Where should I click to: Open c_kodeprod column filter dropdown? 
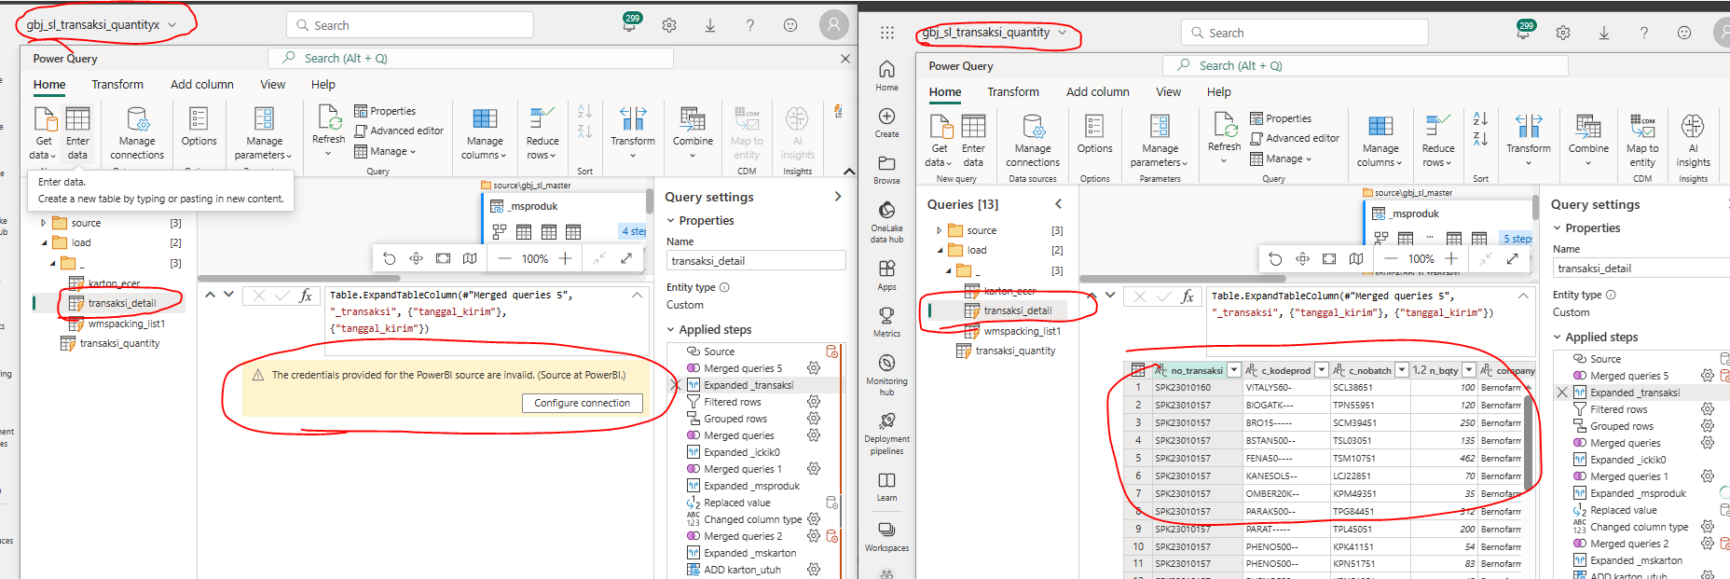point(1321,370)
